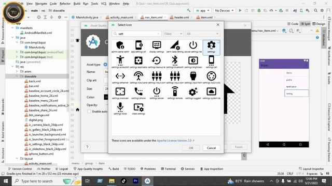Screen dimensions: 332x186
Task: Expand com.bmpl.bquiz (androidTest) package
Action: 17,52
